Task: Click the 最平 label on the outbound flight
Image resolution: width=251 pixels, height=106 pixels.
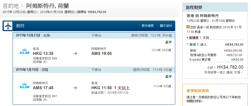Action: coord(168,42)
